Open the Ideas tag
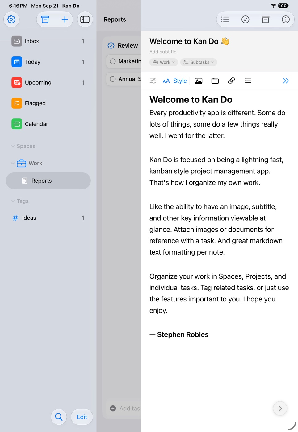This screenshot has width=298, height=432. (48, 218)
